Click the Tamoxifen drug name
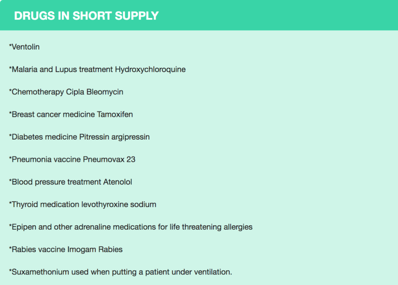This screenshot has height=285, width=398. (x=115, y=114)
